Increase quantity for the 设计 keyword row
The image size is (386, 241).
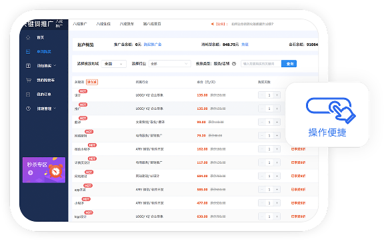click(277, 95)
